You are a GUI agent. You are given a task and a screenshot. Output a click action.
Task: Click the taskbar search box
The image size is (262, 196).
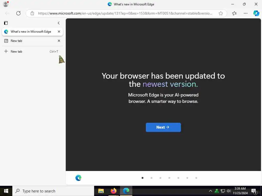tap(53, 191)
